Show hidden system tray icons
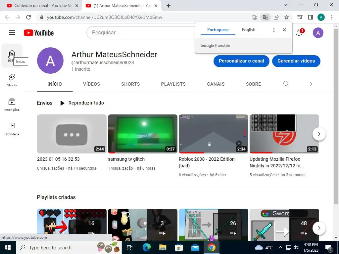339x254 pixels. [x=280, y=247]
